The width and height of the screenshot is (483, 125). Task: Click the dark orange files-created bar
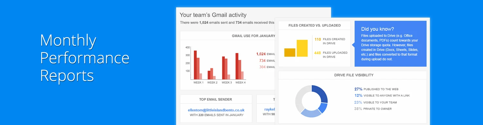[290, 53]
